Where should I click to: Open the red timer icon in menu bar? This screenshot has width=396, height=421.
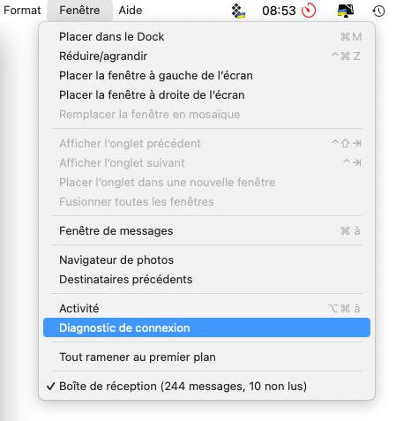[309, 11]
